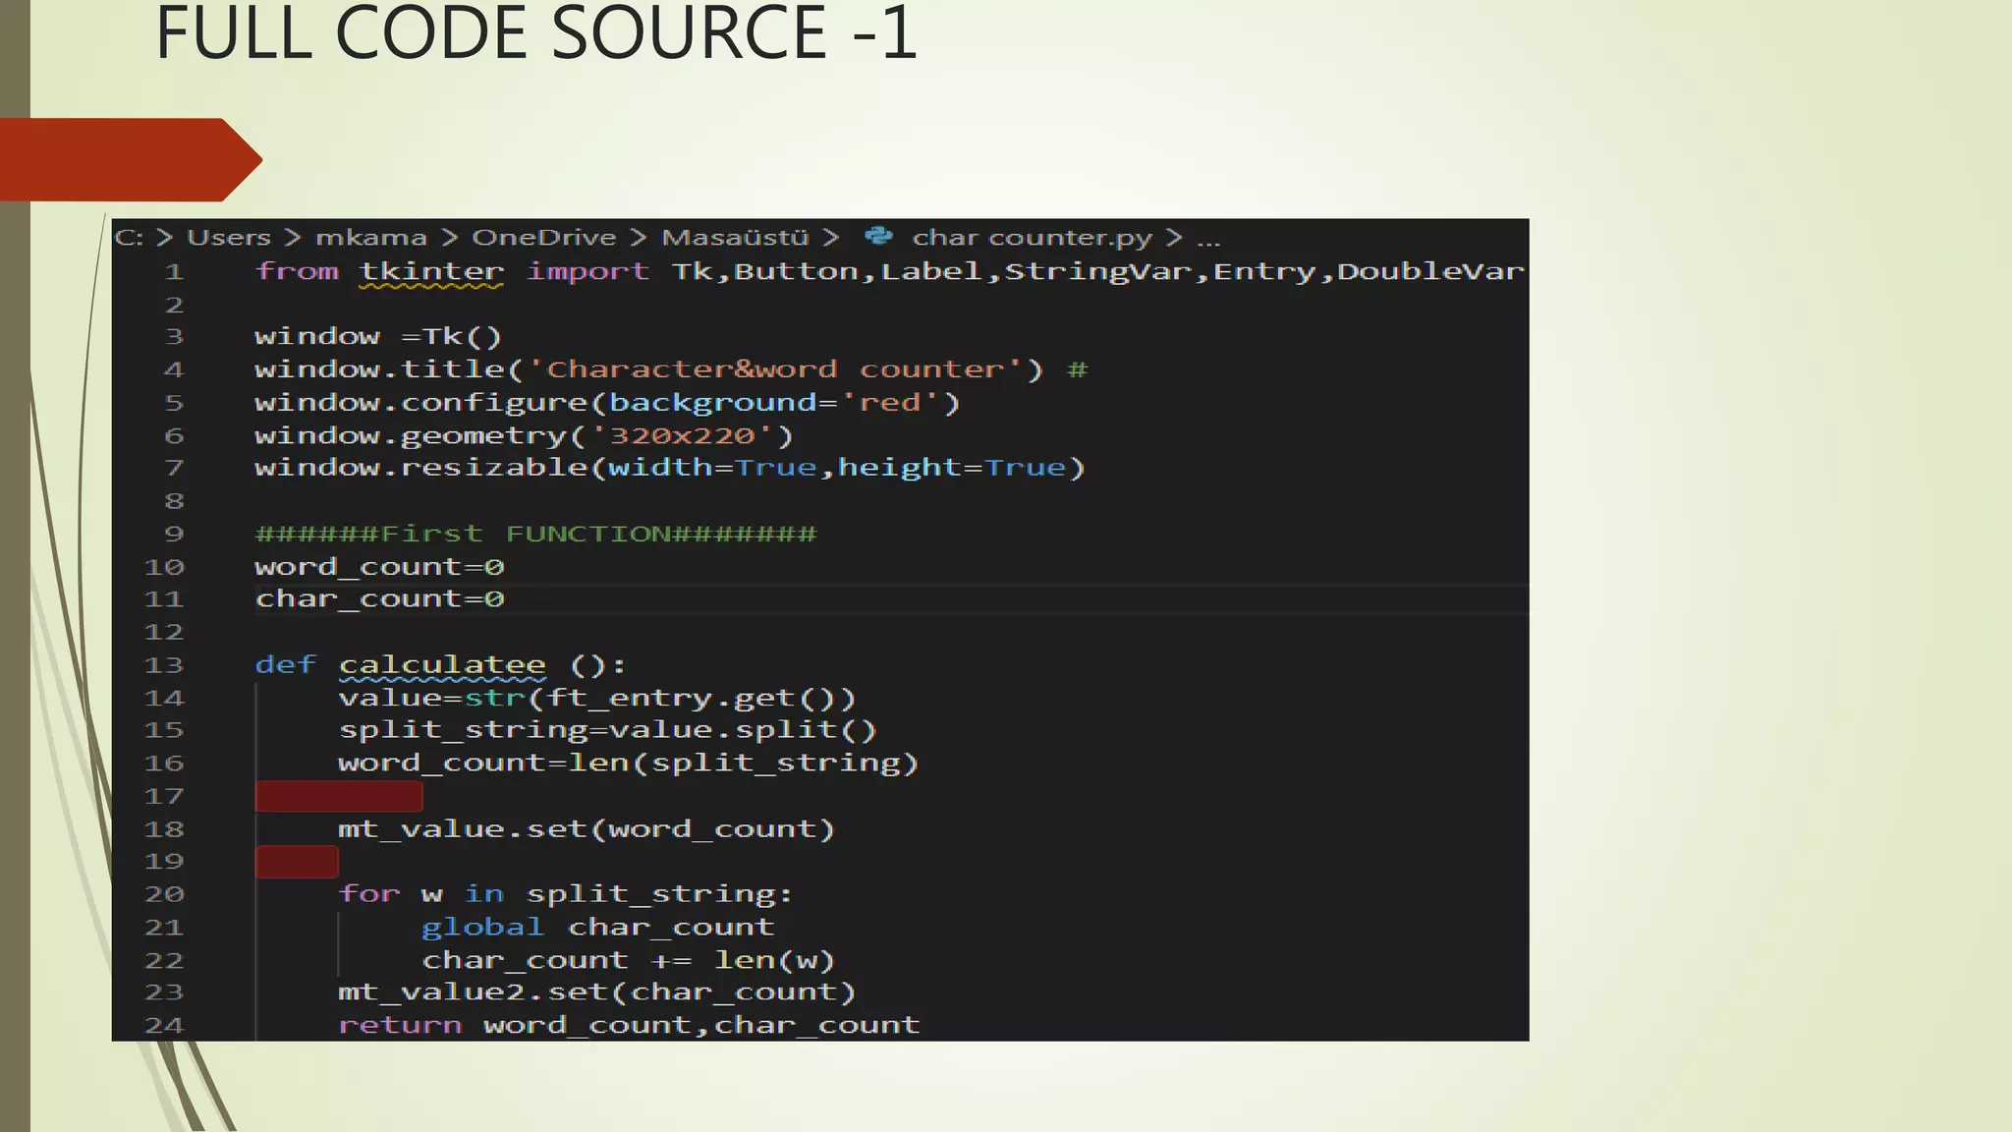
Task: Click the red highlighted block on line 17
Action: [x=338, y=796]
